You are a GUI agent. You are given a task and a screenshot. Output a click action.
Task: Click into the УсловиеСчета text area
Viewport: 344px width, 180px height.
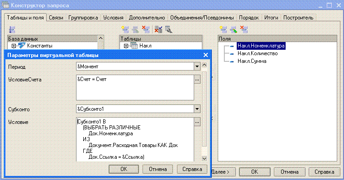click(135, 87)
